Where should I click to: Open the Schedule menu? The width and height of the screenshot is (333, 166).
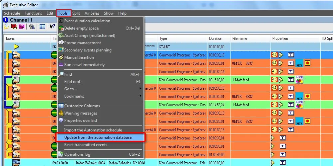pyautogui.click(x=12, y=13)
